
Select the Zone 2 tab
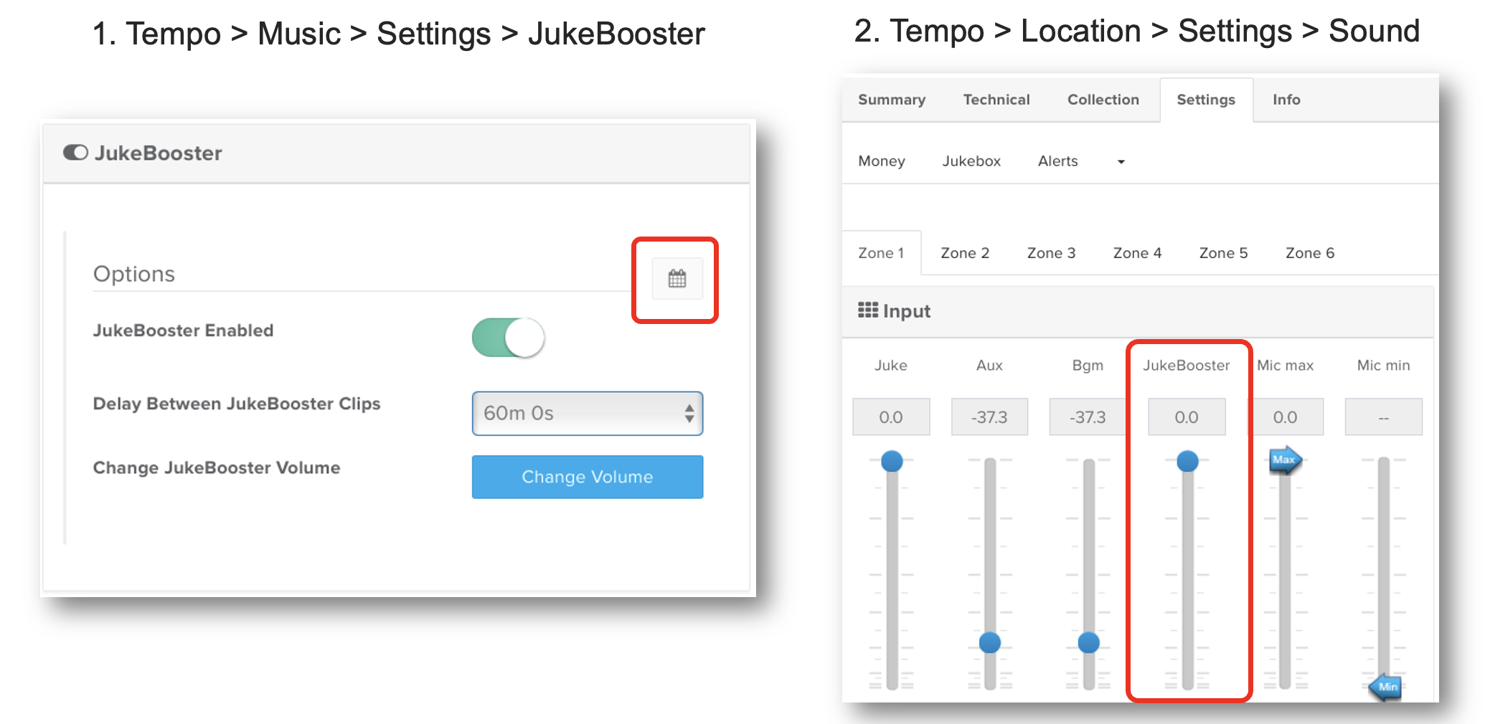coord(964,253)
